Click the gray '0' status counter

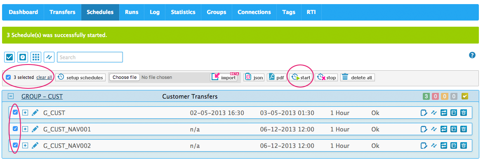(453, 97)
